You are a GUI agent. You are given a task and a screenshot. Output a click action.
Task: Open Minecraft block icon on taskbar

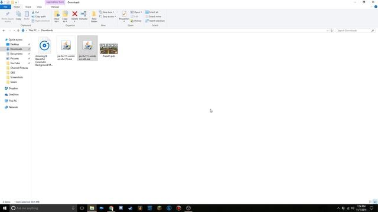click(159, 208)
